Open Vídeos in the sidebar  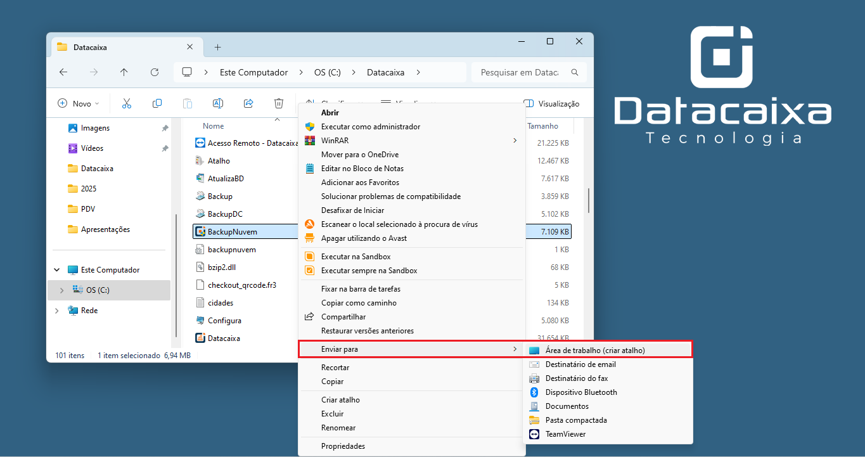click(x=92, y=148)
